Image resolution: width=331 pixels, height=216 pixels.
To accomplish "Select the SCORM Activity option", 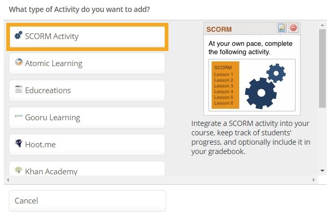I will (x=87, y=36).
